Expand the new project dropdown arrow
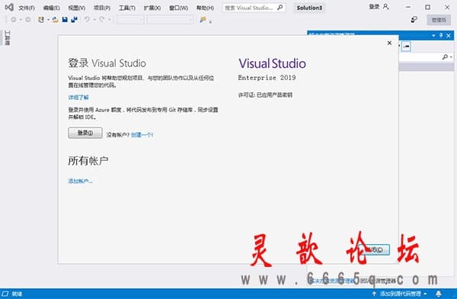Image resolution: width=457 pixels, height=299 pixels. pos(48,20)
